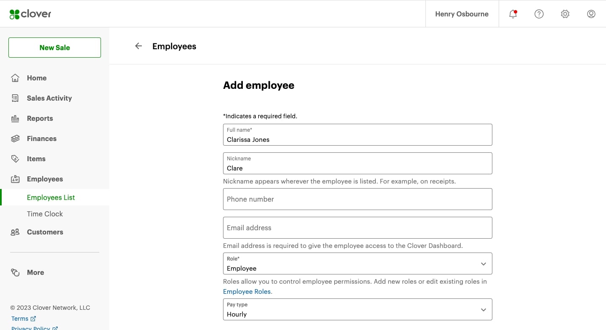Open notifications bell icon

[513, 14]
